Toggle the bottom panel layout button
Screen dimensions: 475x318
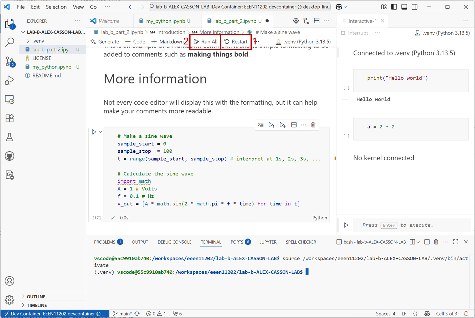[x=404, y=7]
